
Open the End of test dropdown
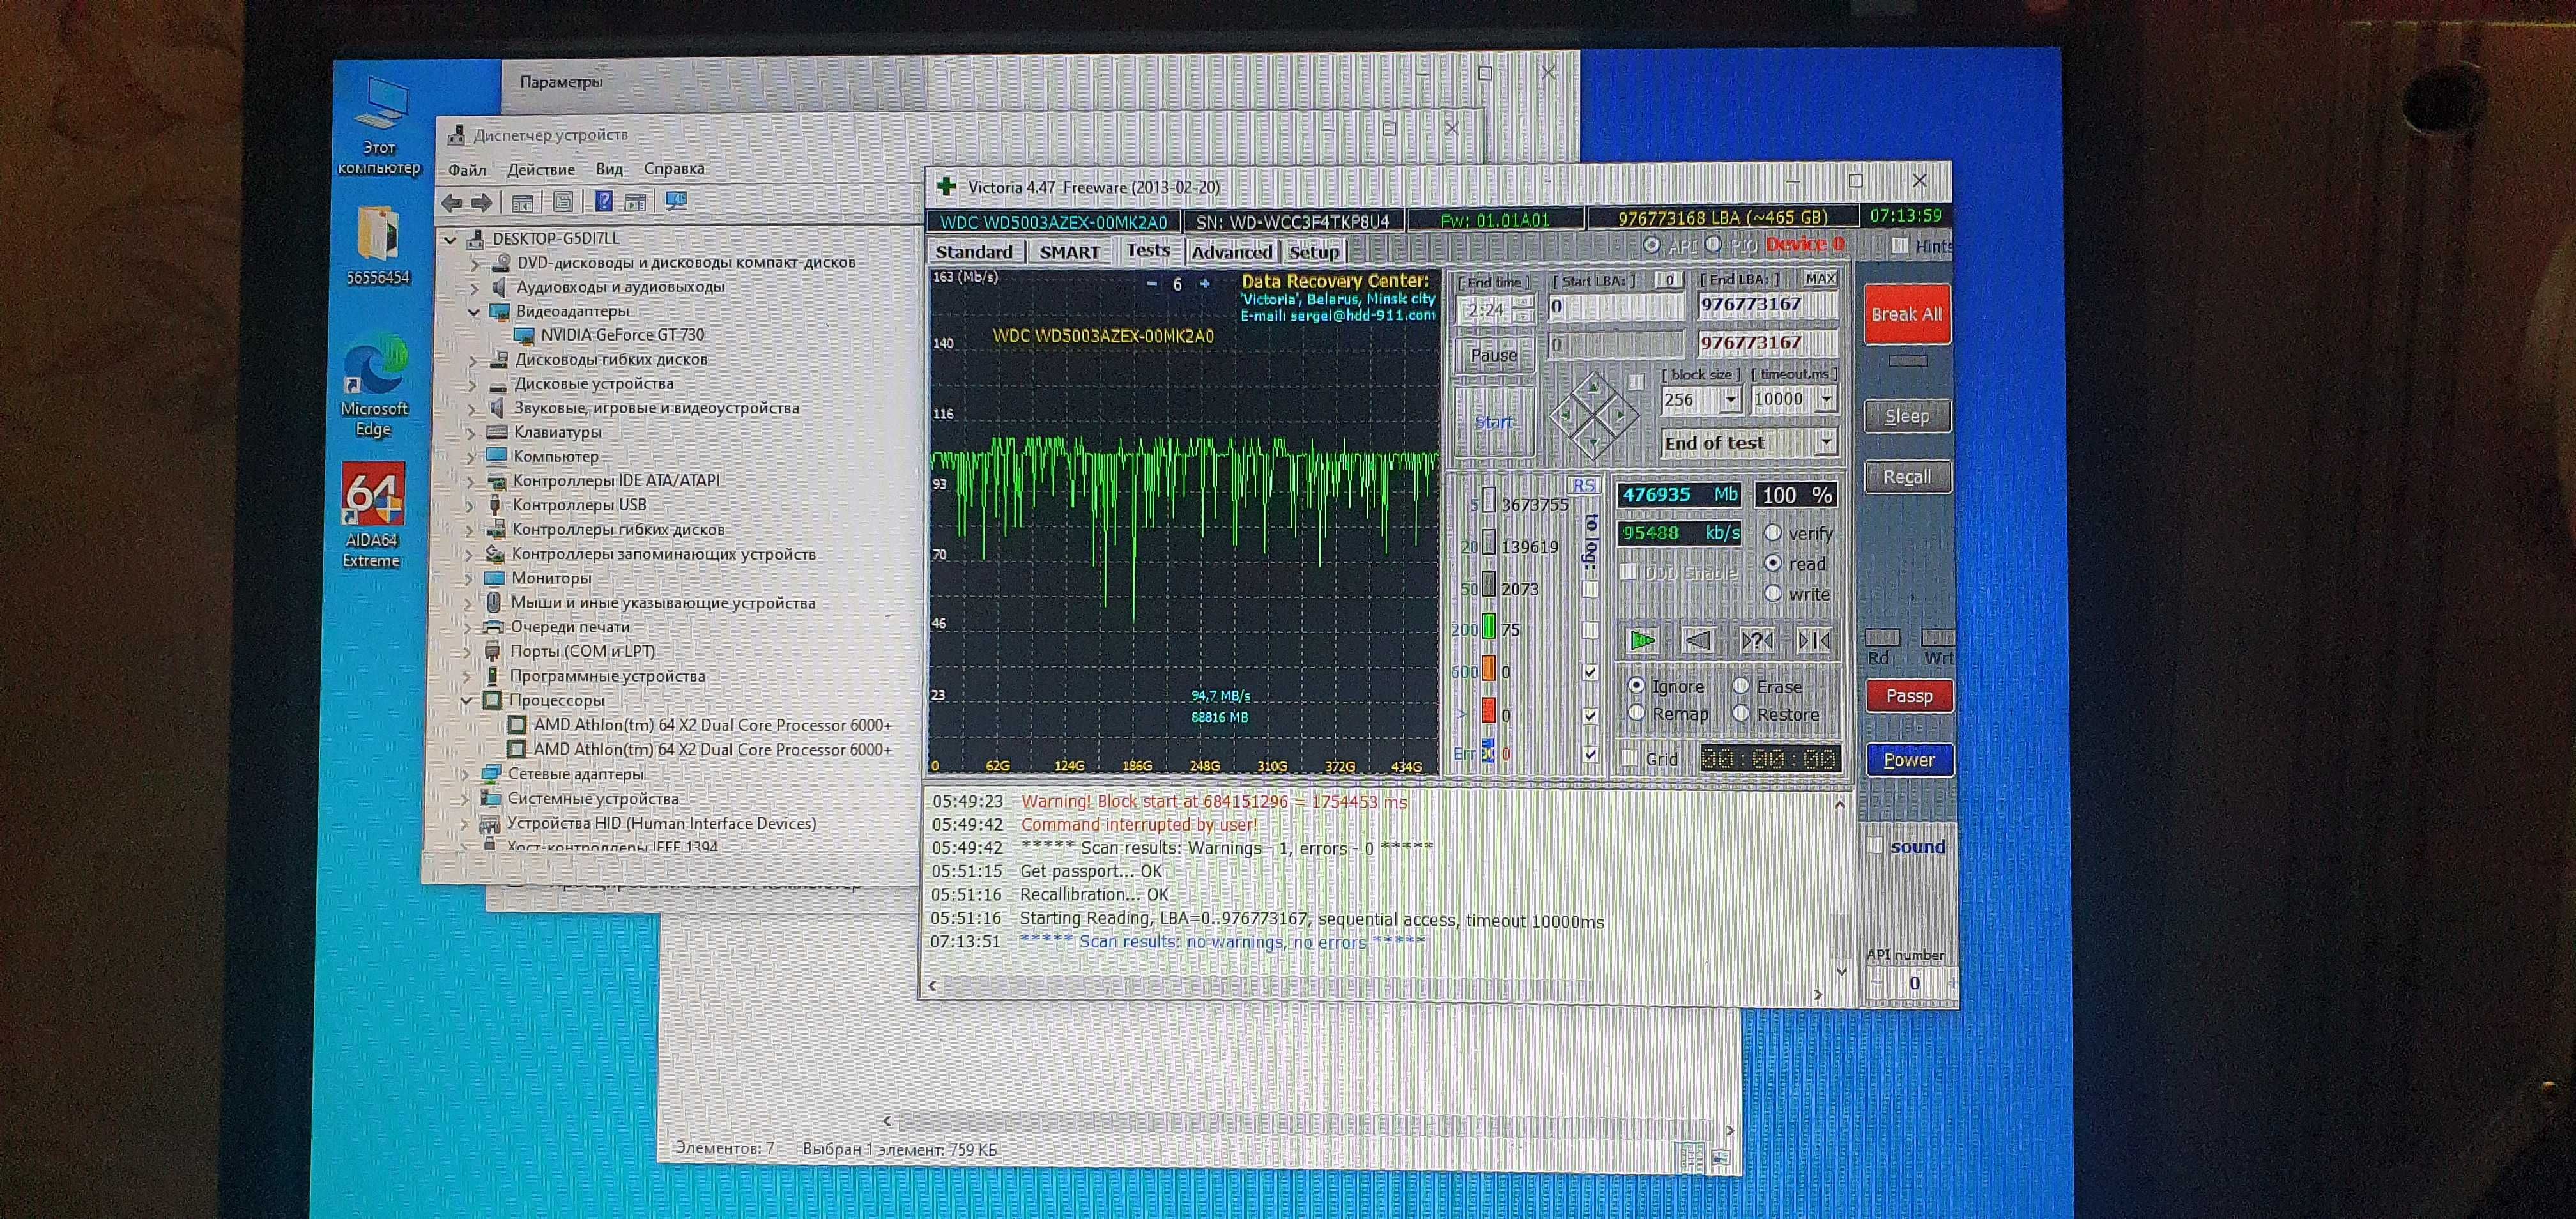tap(1827, 442)
